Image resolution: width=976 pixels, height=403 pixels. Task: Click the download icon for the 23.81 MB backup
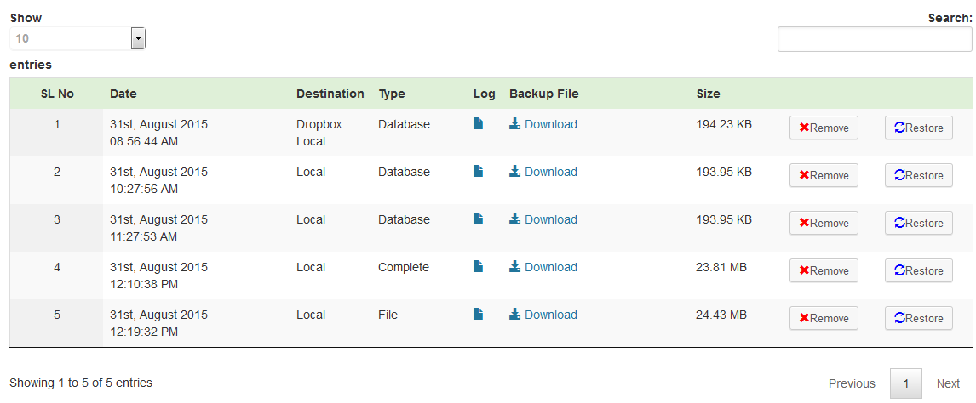tap(514, 267)
